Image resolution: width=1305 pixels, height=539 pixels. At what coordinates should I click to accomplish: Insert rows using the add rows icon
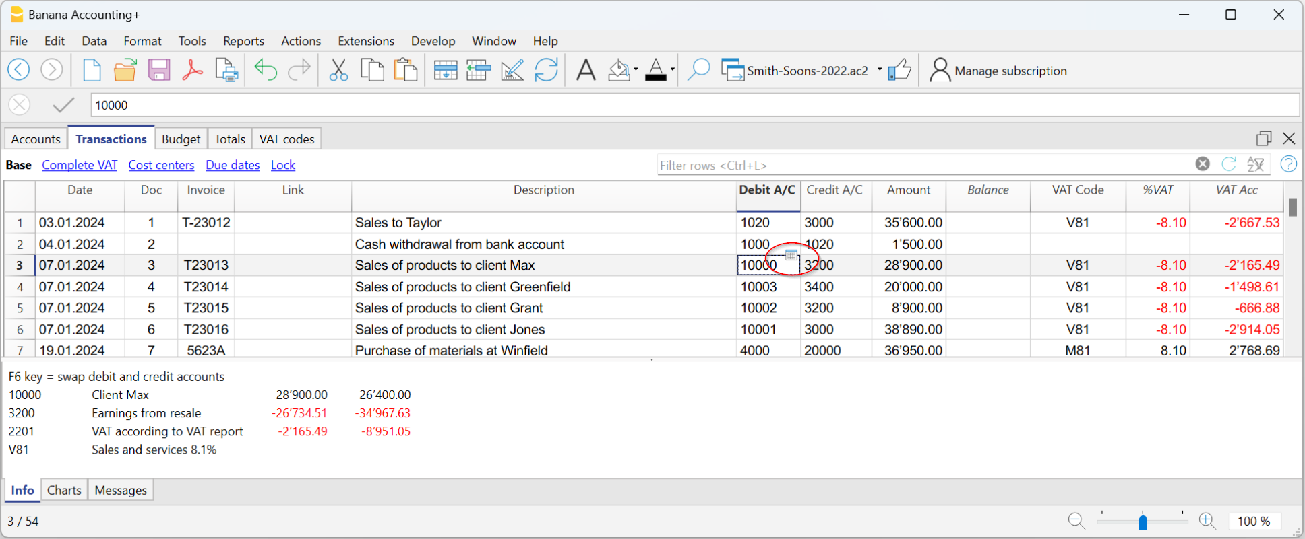(446, 69)
